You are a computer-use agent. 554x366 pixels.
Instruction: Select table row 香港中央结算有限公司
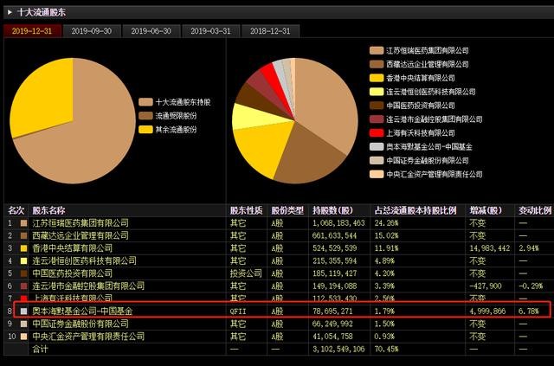tap(277, 248)
